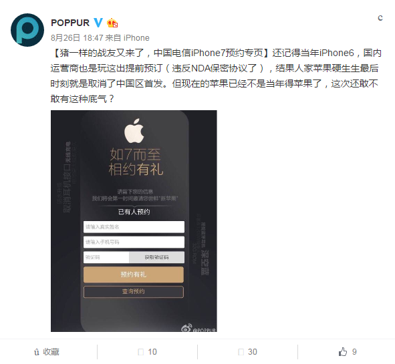Click the gold 预约有礼 button
Viewport: 395px width, 364px height.
(x=134, y=275)
